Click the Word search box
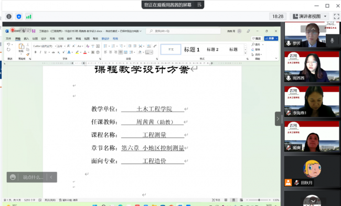 pyautogui.click(x=183, y=31)
